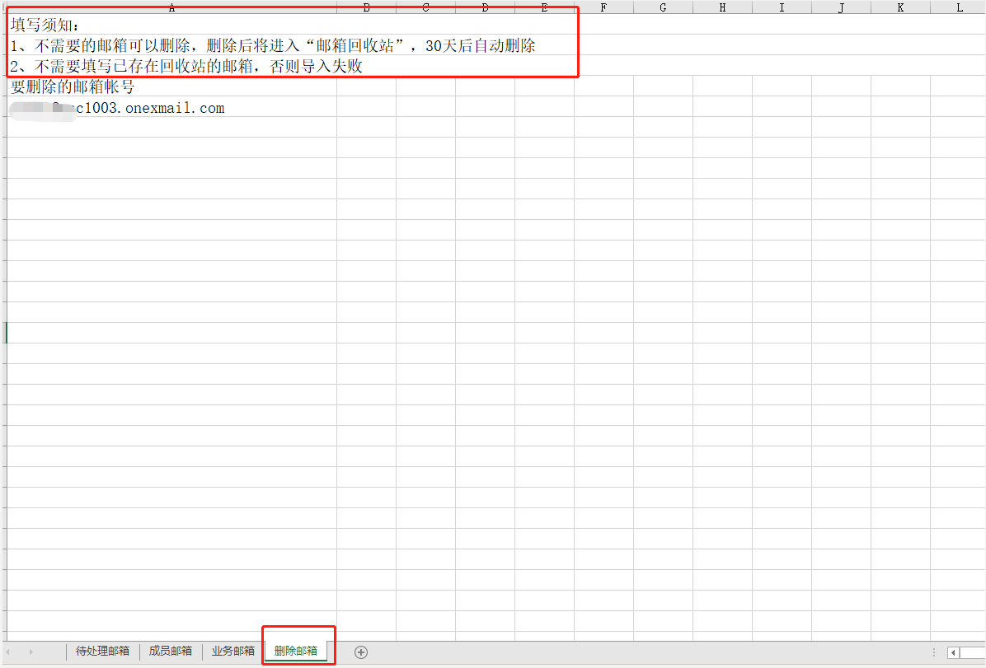Click next sheet navigation arrow
This screenshot has width=986, height=668.
31,652
